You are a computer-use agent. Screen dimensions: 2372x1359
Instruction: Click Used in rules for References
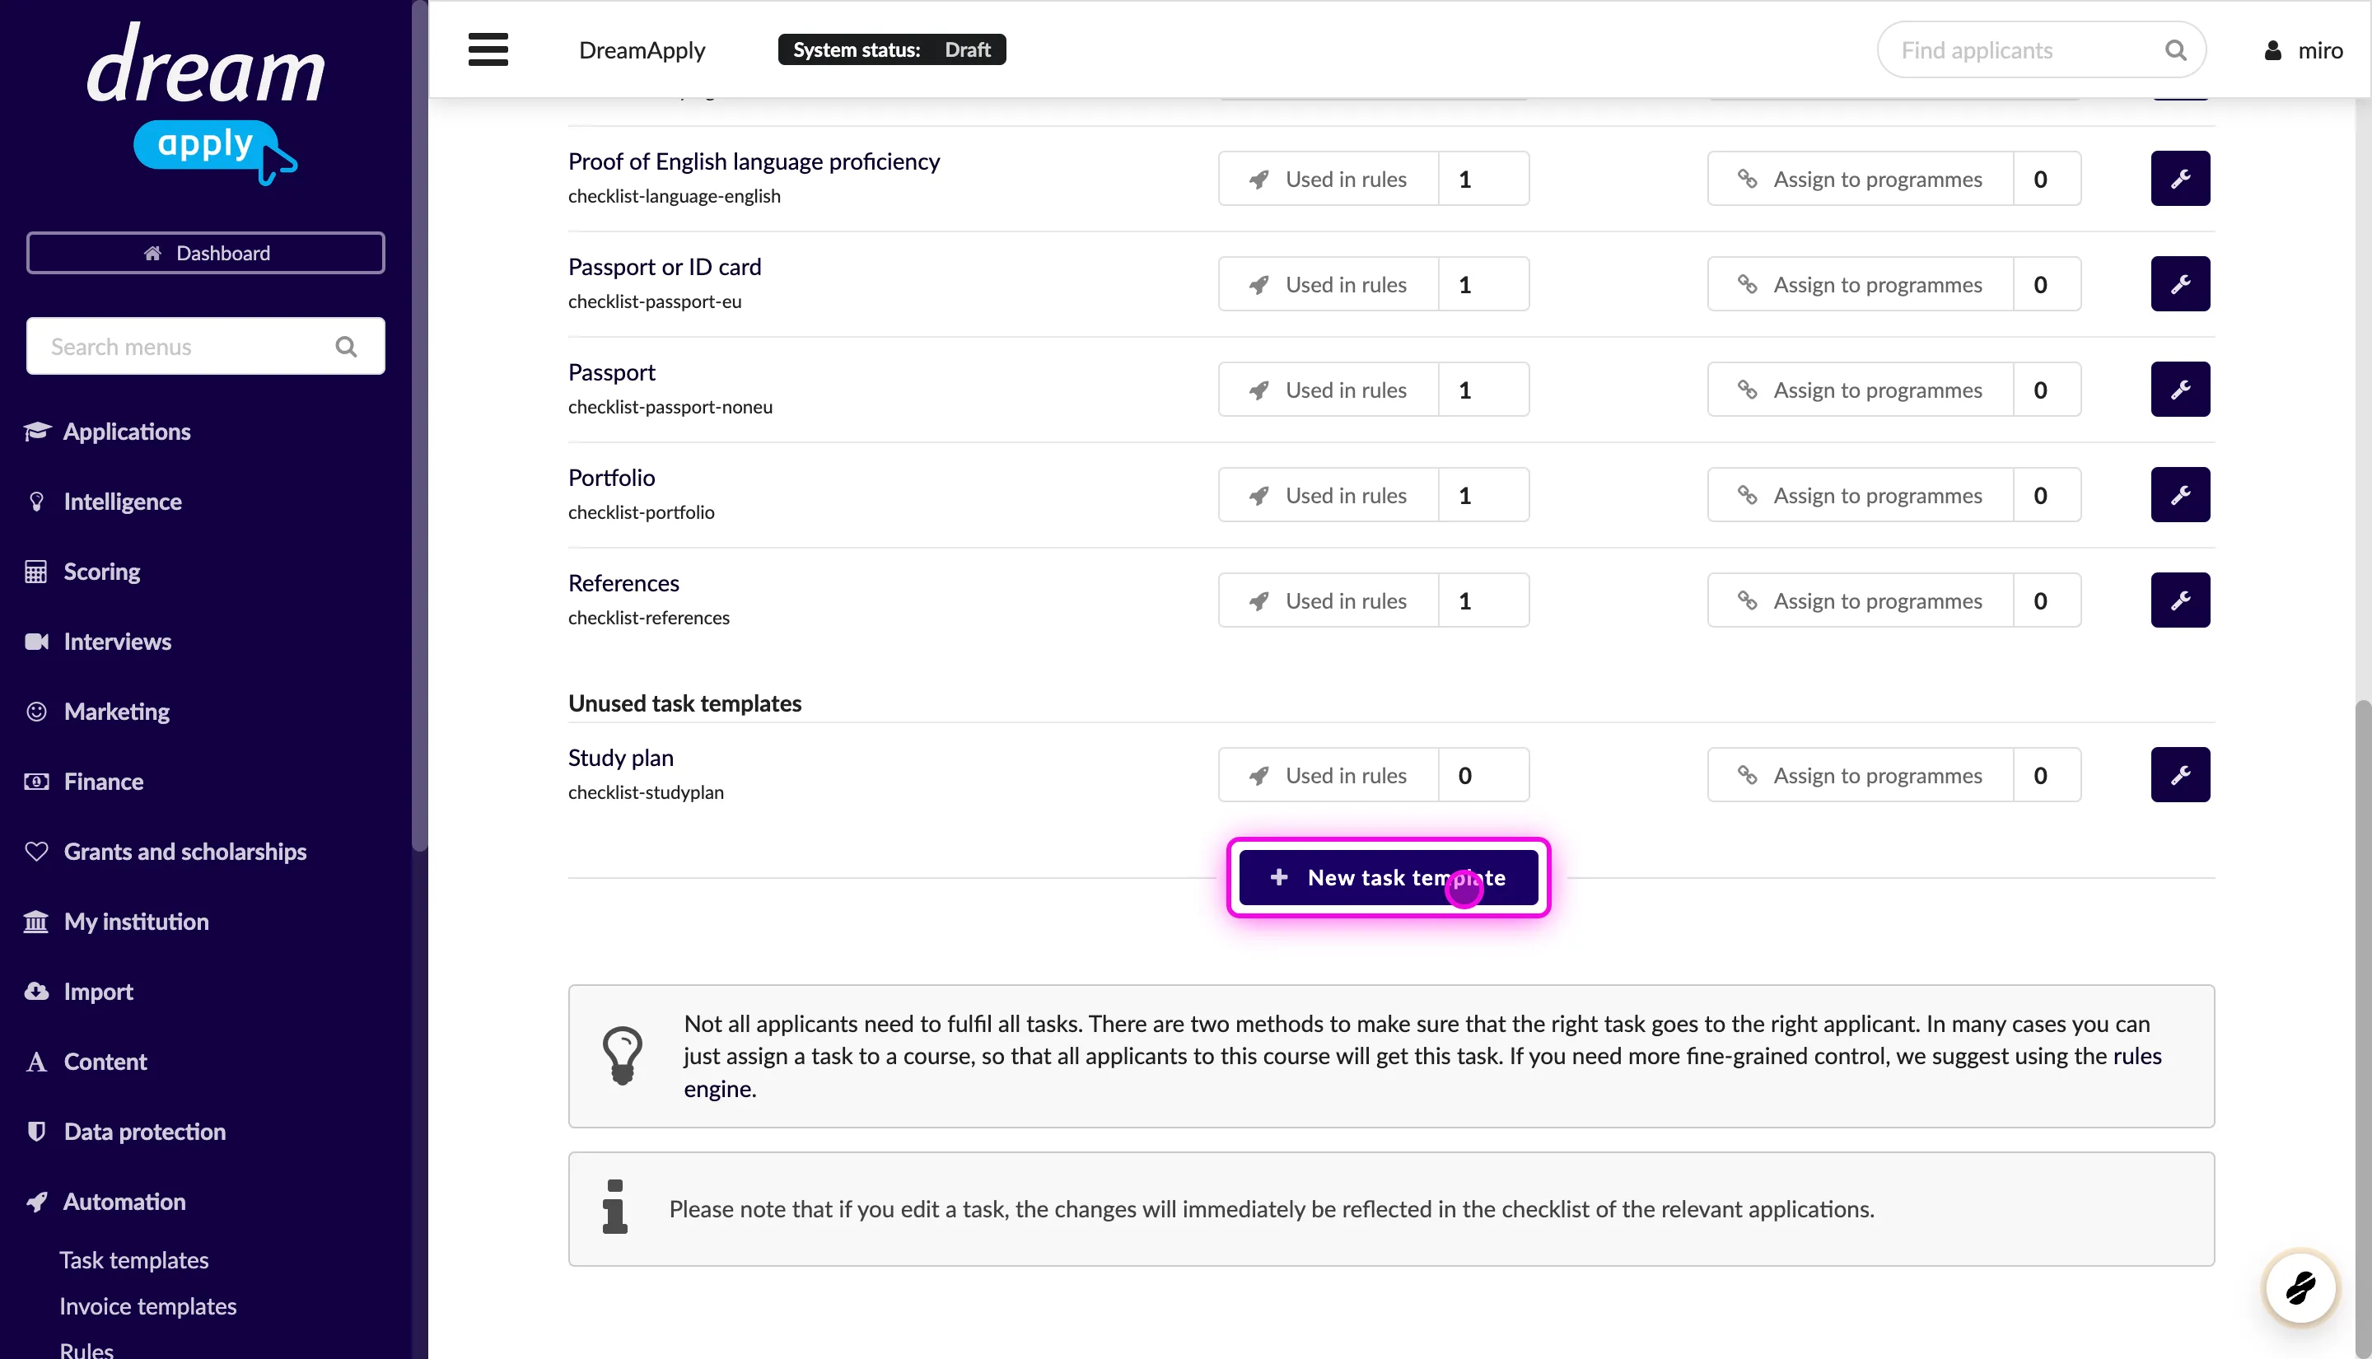pos(1374,600)
